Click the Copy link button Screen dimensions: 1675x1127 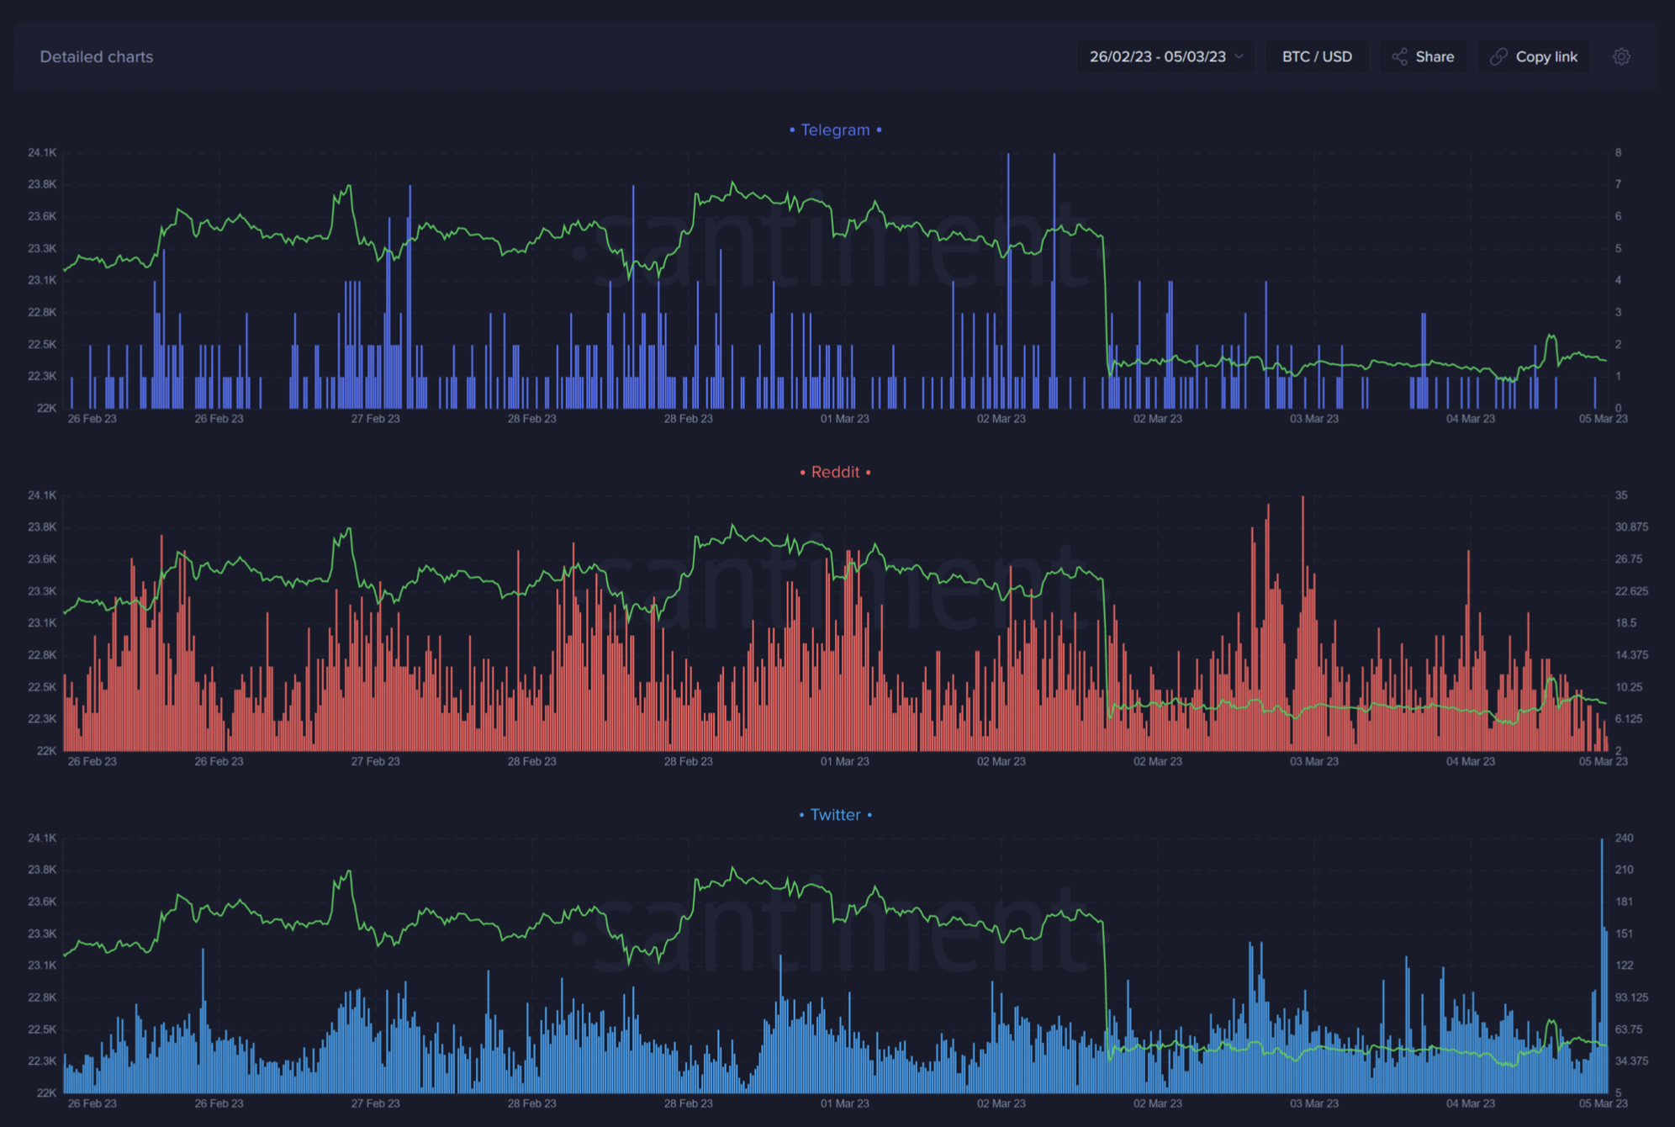[1534, 56]
